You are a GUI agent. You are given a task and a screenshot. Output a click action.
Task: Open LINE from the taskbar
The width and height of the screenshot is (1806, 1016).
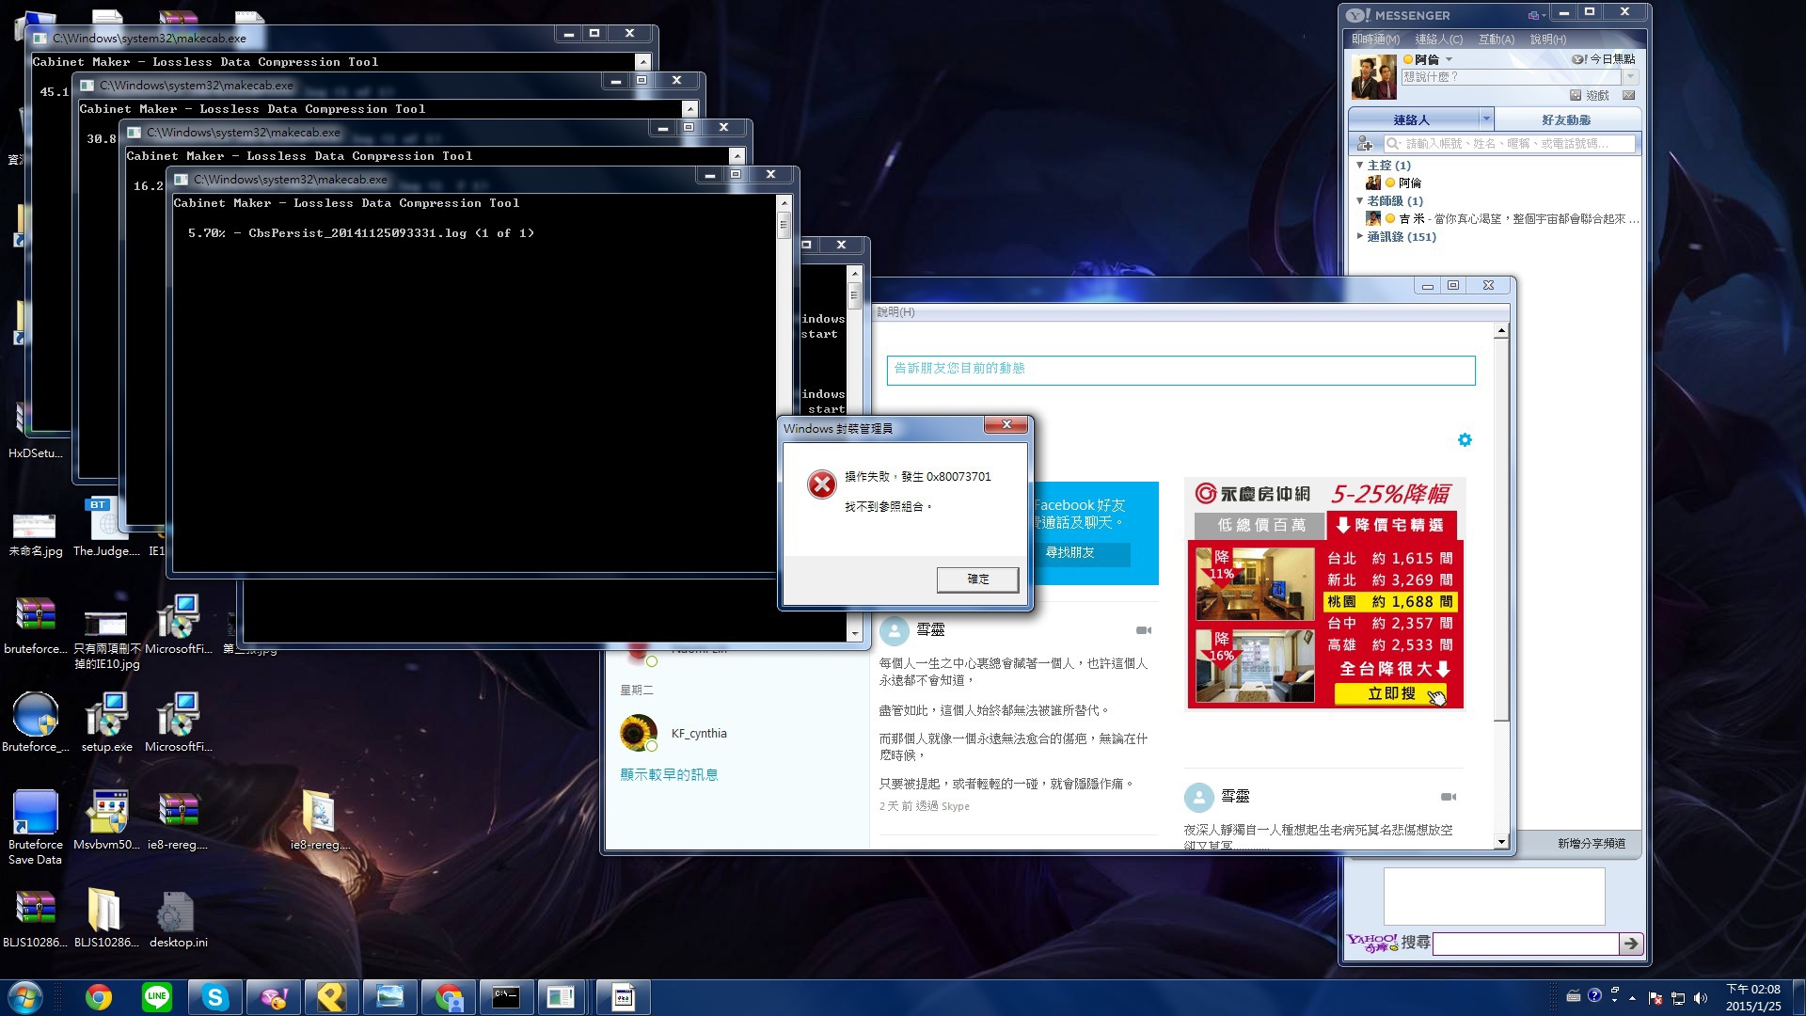[157, 997]
